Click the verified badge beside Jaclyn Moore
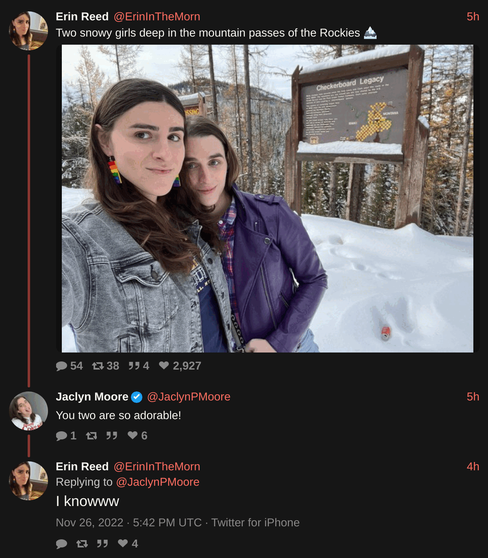 pos(137,397)
